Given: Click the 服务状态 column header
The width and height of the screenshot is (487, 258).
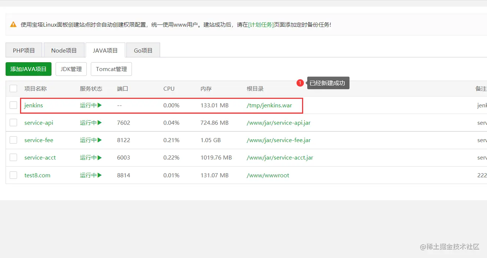Looking at the screenshot, I should [x=91, y=88].
